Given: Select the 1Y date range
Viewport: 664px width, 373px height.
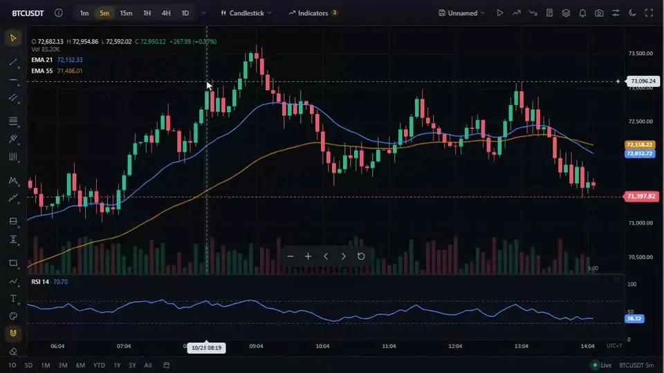Looking at the screenshot, I should (x=117, y=365).
